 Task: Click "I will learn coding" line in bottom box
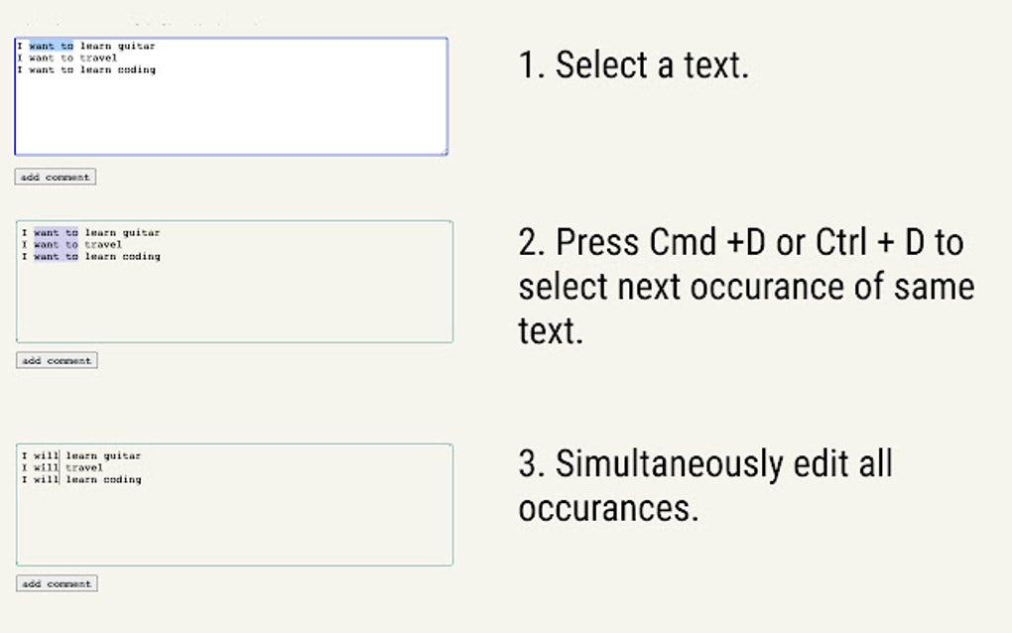pyautogui.click(x=81, y=480)
